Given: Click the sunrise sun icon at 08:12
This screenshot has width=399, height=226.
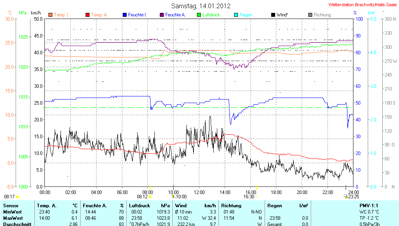Looking at the screenshot, I should (150, 197).
